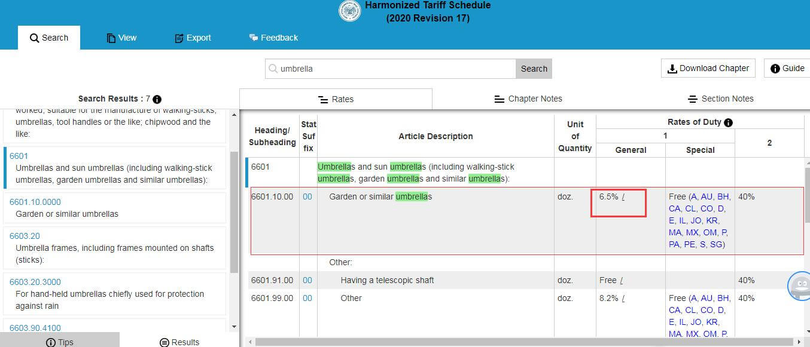Click the 00 suffix link for 6601.91.00
Viewport: 810px width, 347px height.
(x=307, y=280)
